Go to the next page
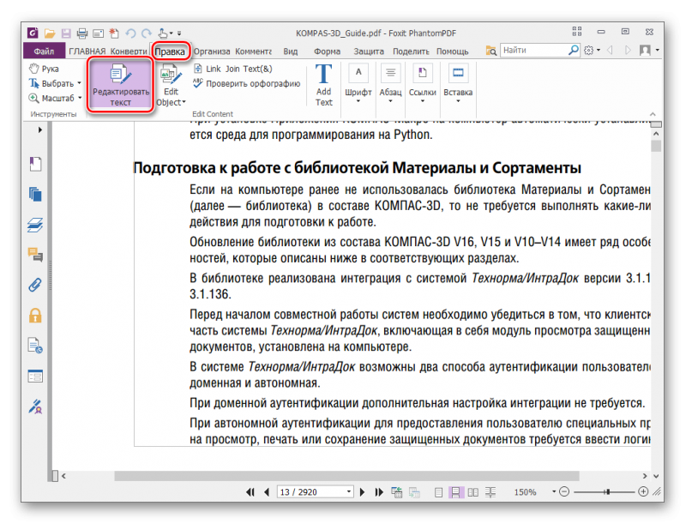The image size is (686, 524). 362,492
